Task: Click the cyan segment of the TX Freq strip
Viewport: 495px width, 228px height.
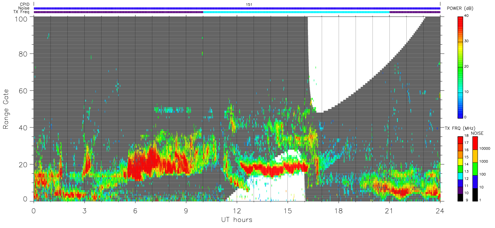Action: pyautogui.click(x=296, y=12)
